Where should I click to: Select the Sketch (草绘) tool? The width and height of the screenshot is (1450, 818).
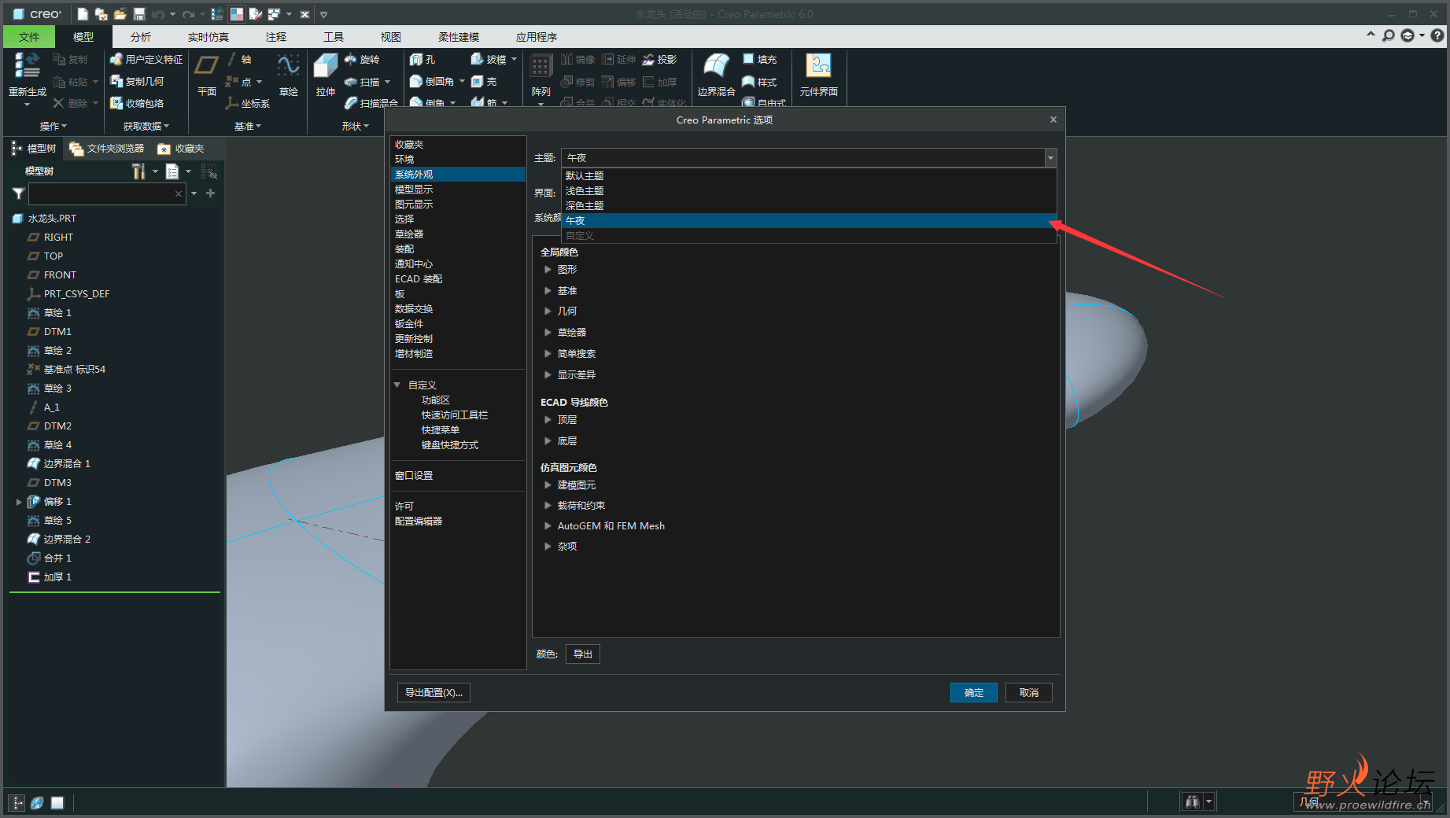click(x=289, y=76)
